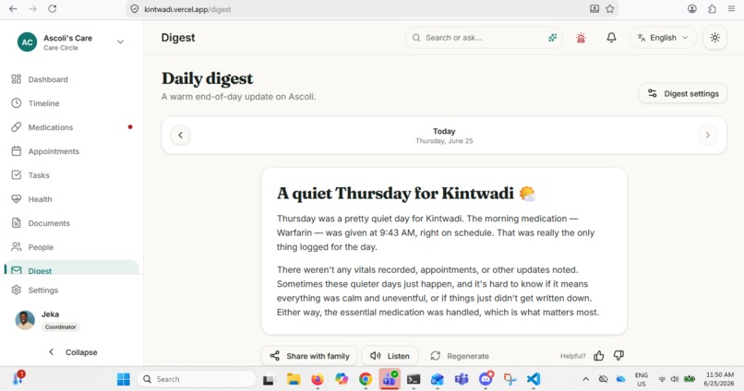
Task: Click the Daily digest heading
Action: click(x=208, y=78)
